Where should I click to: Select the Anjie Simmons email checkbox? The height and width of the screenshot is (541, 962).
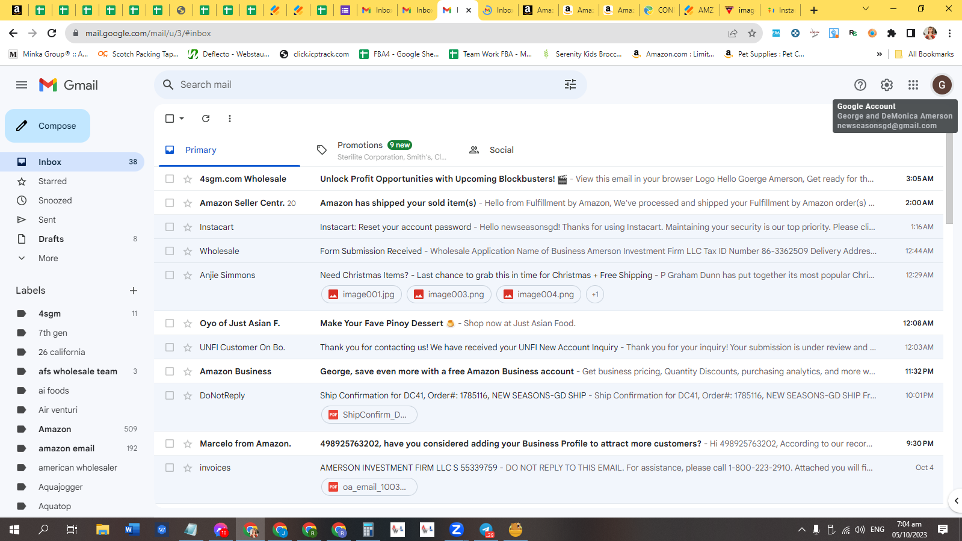[x=170, y=275]
